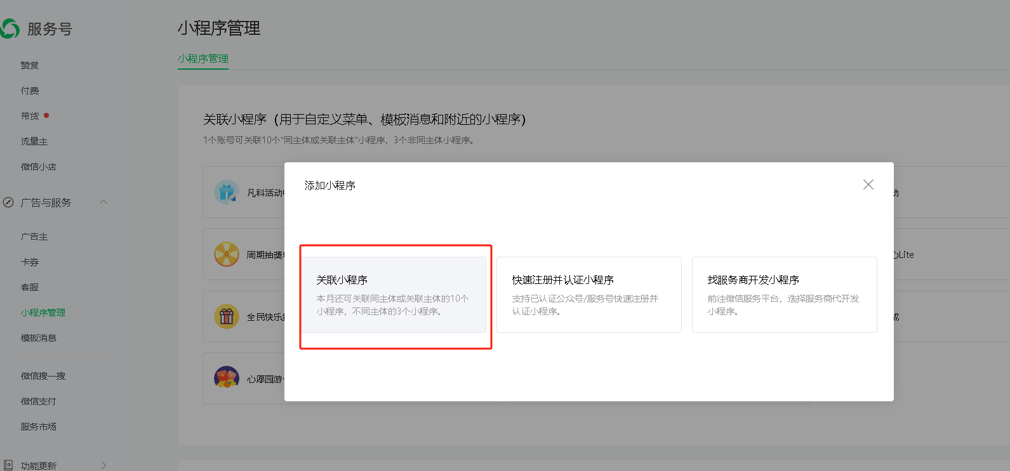
Task: Select the 快速注册并认证小程序 option card
Action: (x=589, y=295)
